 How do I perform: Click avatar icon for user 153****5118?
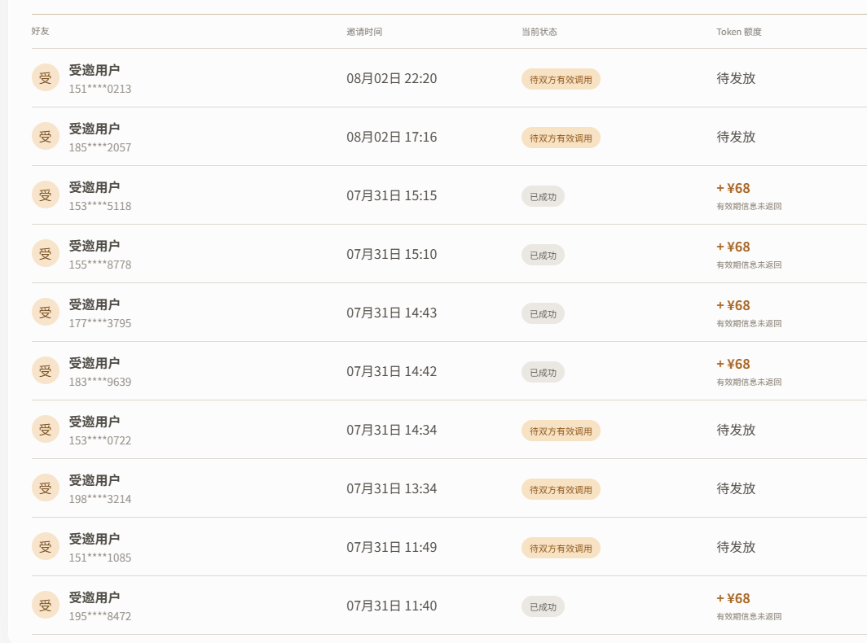pos(46,195)
